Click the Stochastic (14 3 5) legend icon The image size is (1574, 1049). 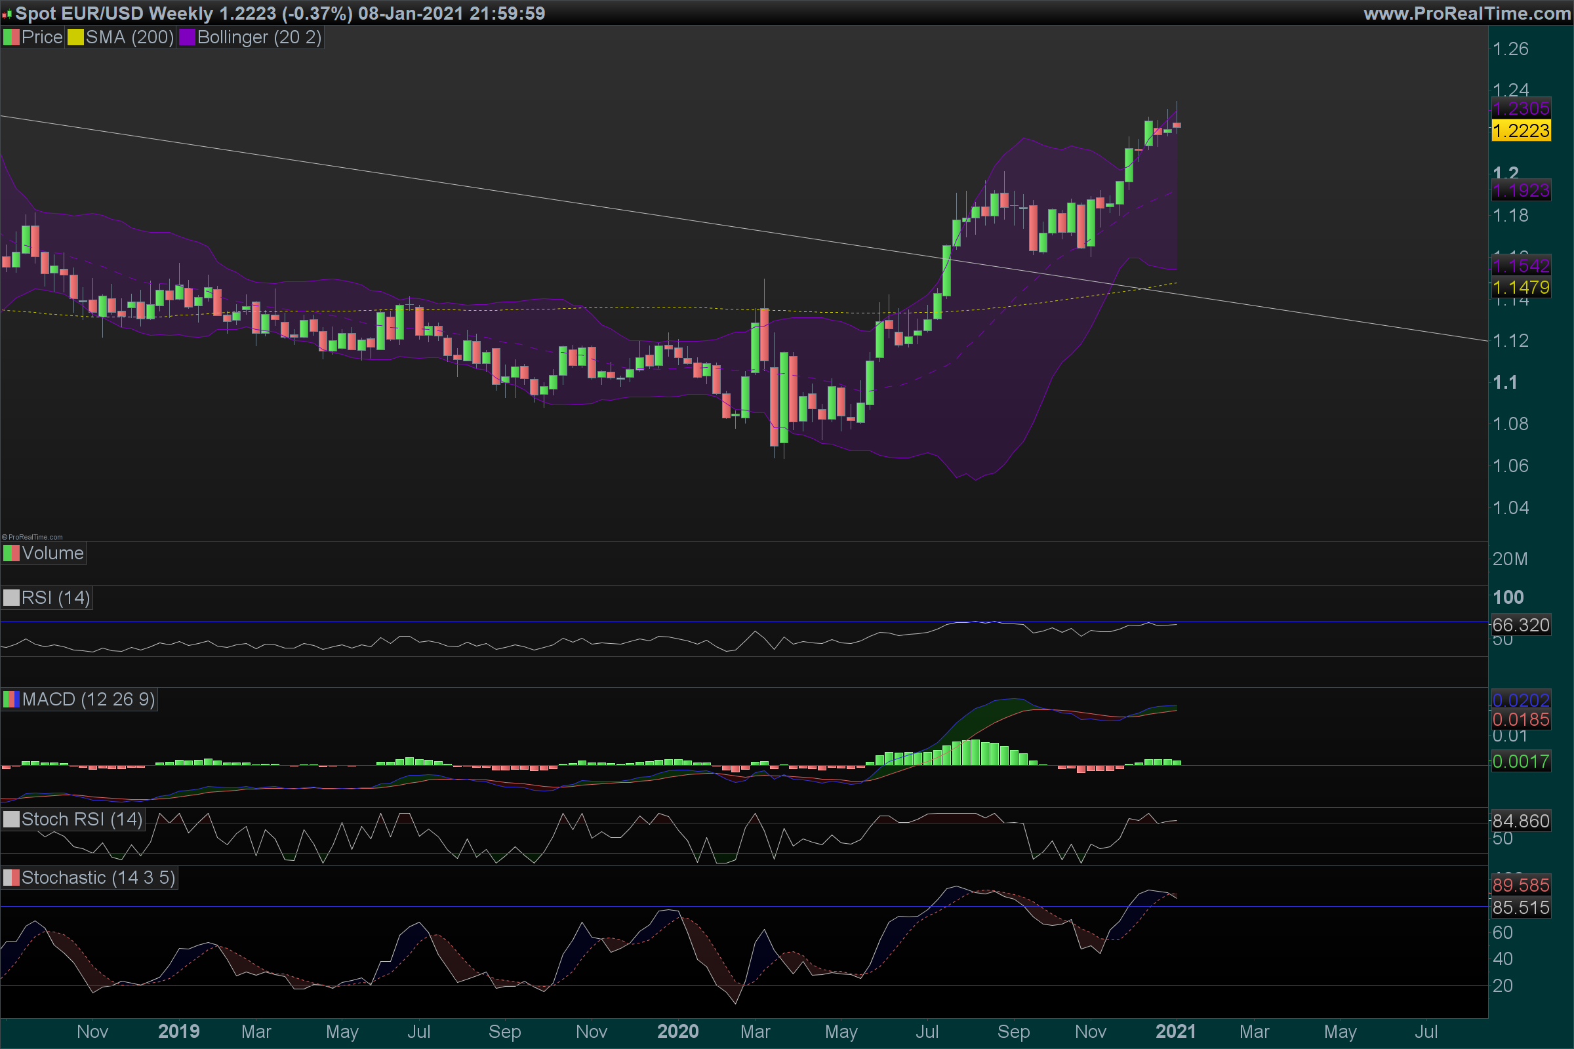pyautogui.click(x=11, y=878)
